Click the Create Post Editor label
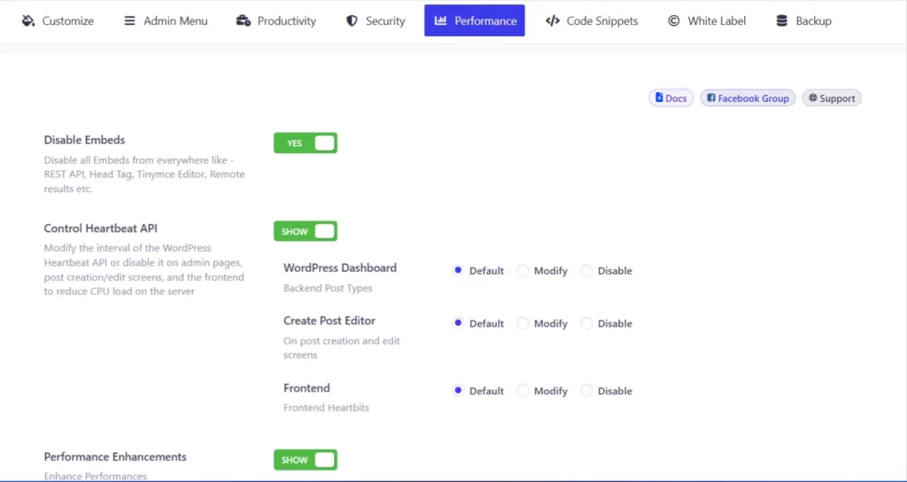This screenshot has width=907, height=482. pos(329,321)
